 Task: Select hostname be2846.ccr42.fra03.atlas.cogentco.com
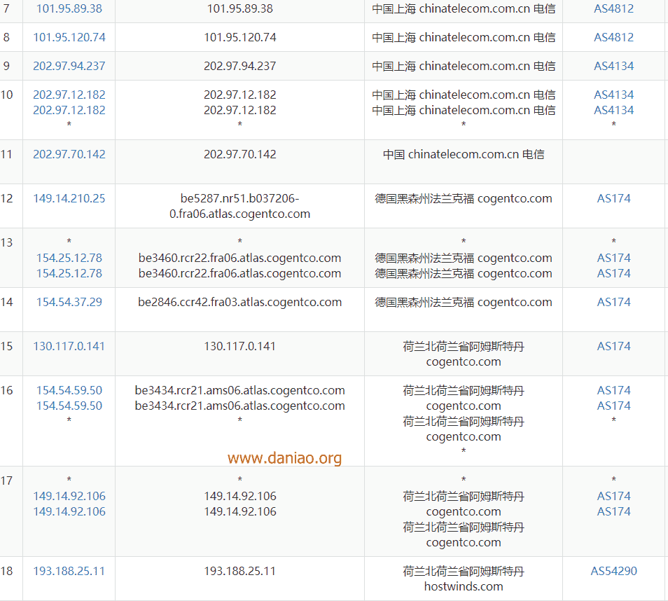(240, 302)
